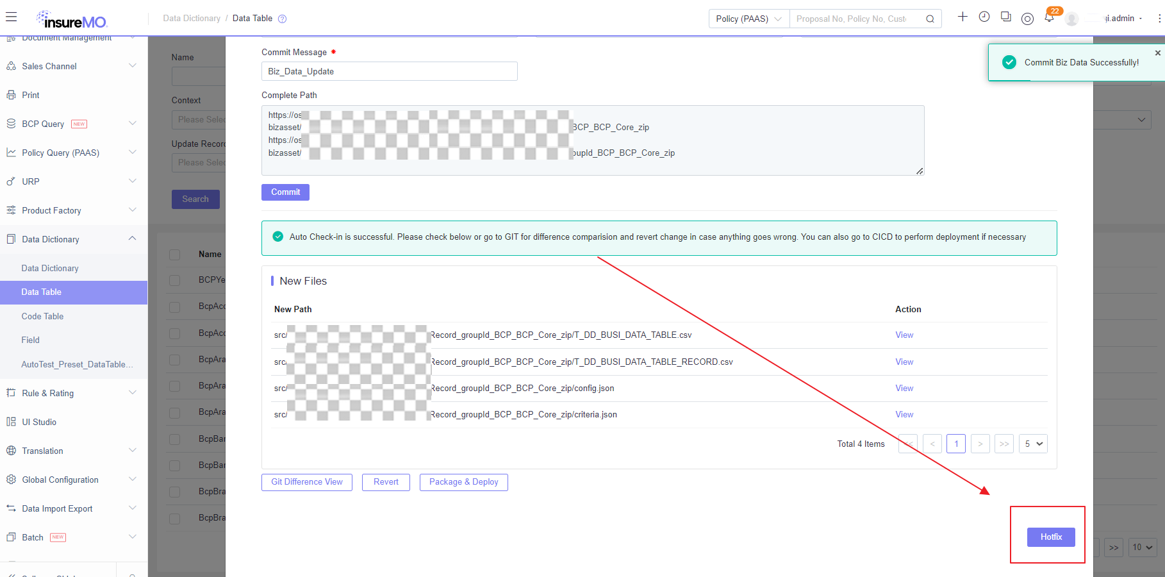Viewport: 1165px width, 577px height.
Task: Tick the checkbox next to BcpBar row
Action: tap(175, 439)
